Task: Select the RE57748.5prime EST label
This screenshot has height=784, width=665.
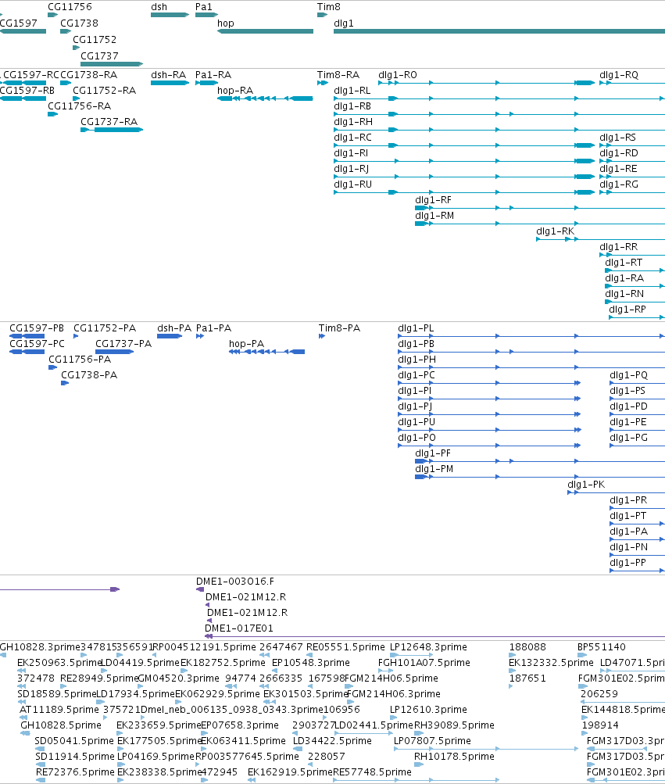Action: click(x=373, y=772)
